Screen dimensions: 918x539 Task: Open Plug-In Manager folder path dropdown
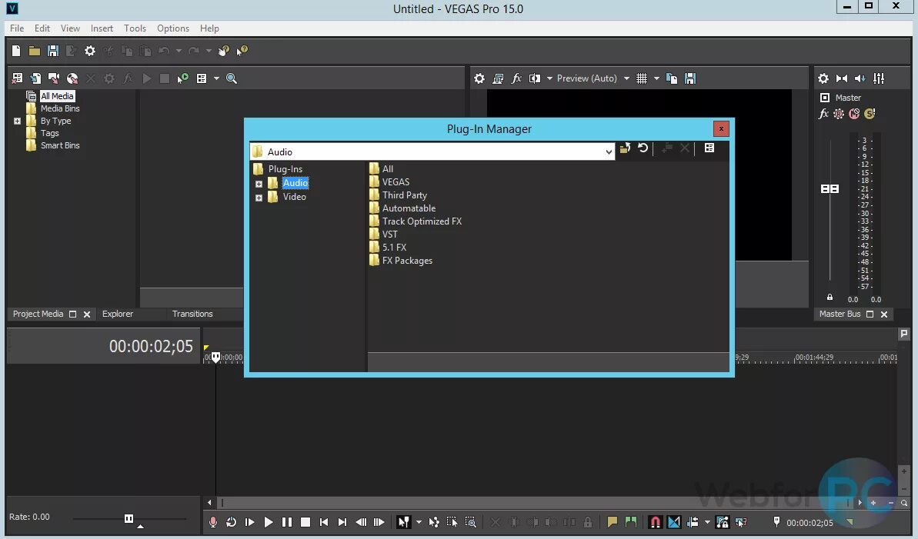coord(609,152)
